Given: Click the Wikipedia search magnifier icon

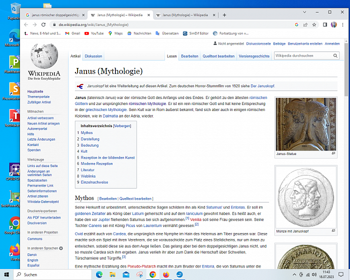Looking at the screenshot, I should click(335, 56).
